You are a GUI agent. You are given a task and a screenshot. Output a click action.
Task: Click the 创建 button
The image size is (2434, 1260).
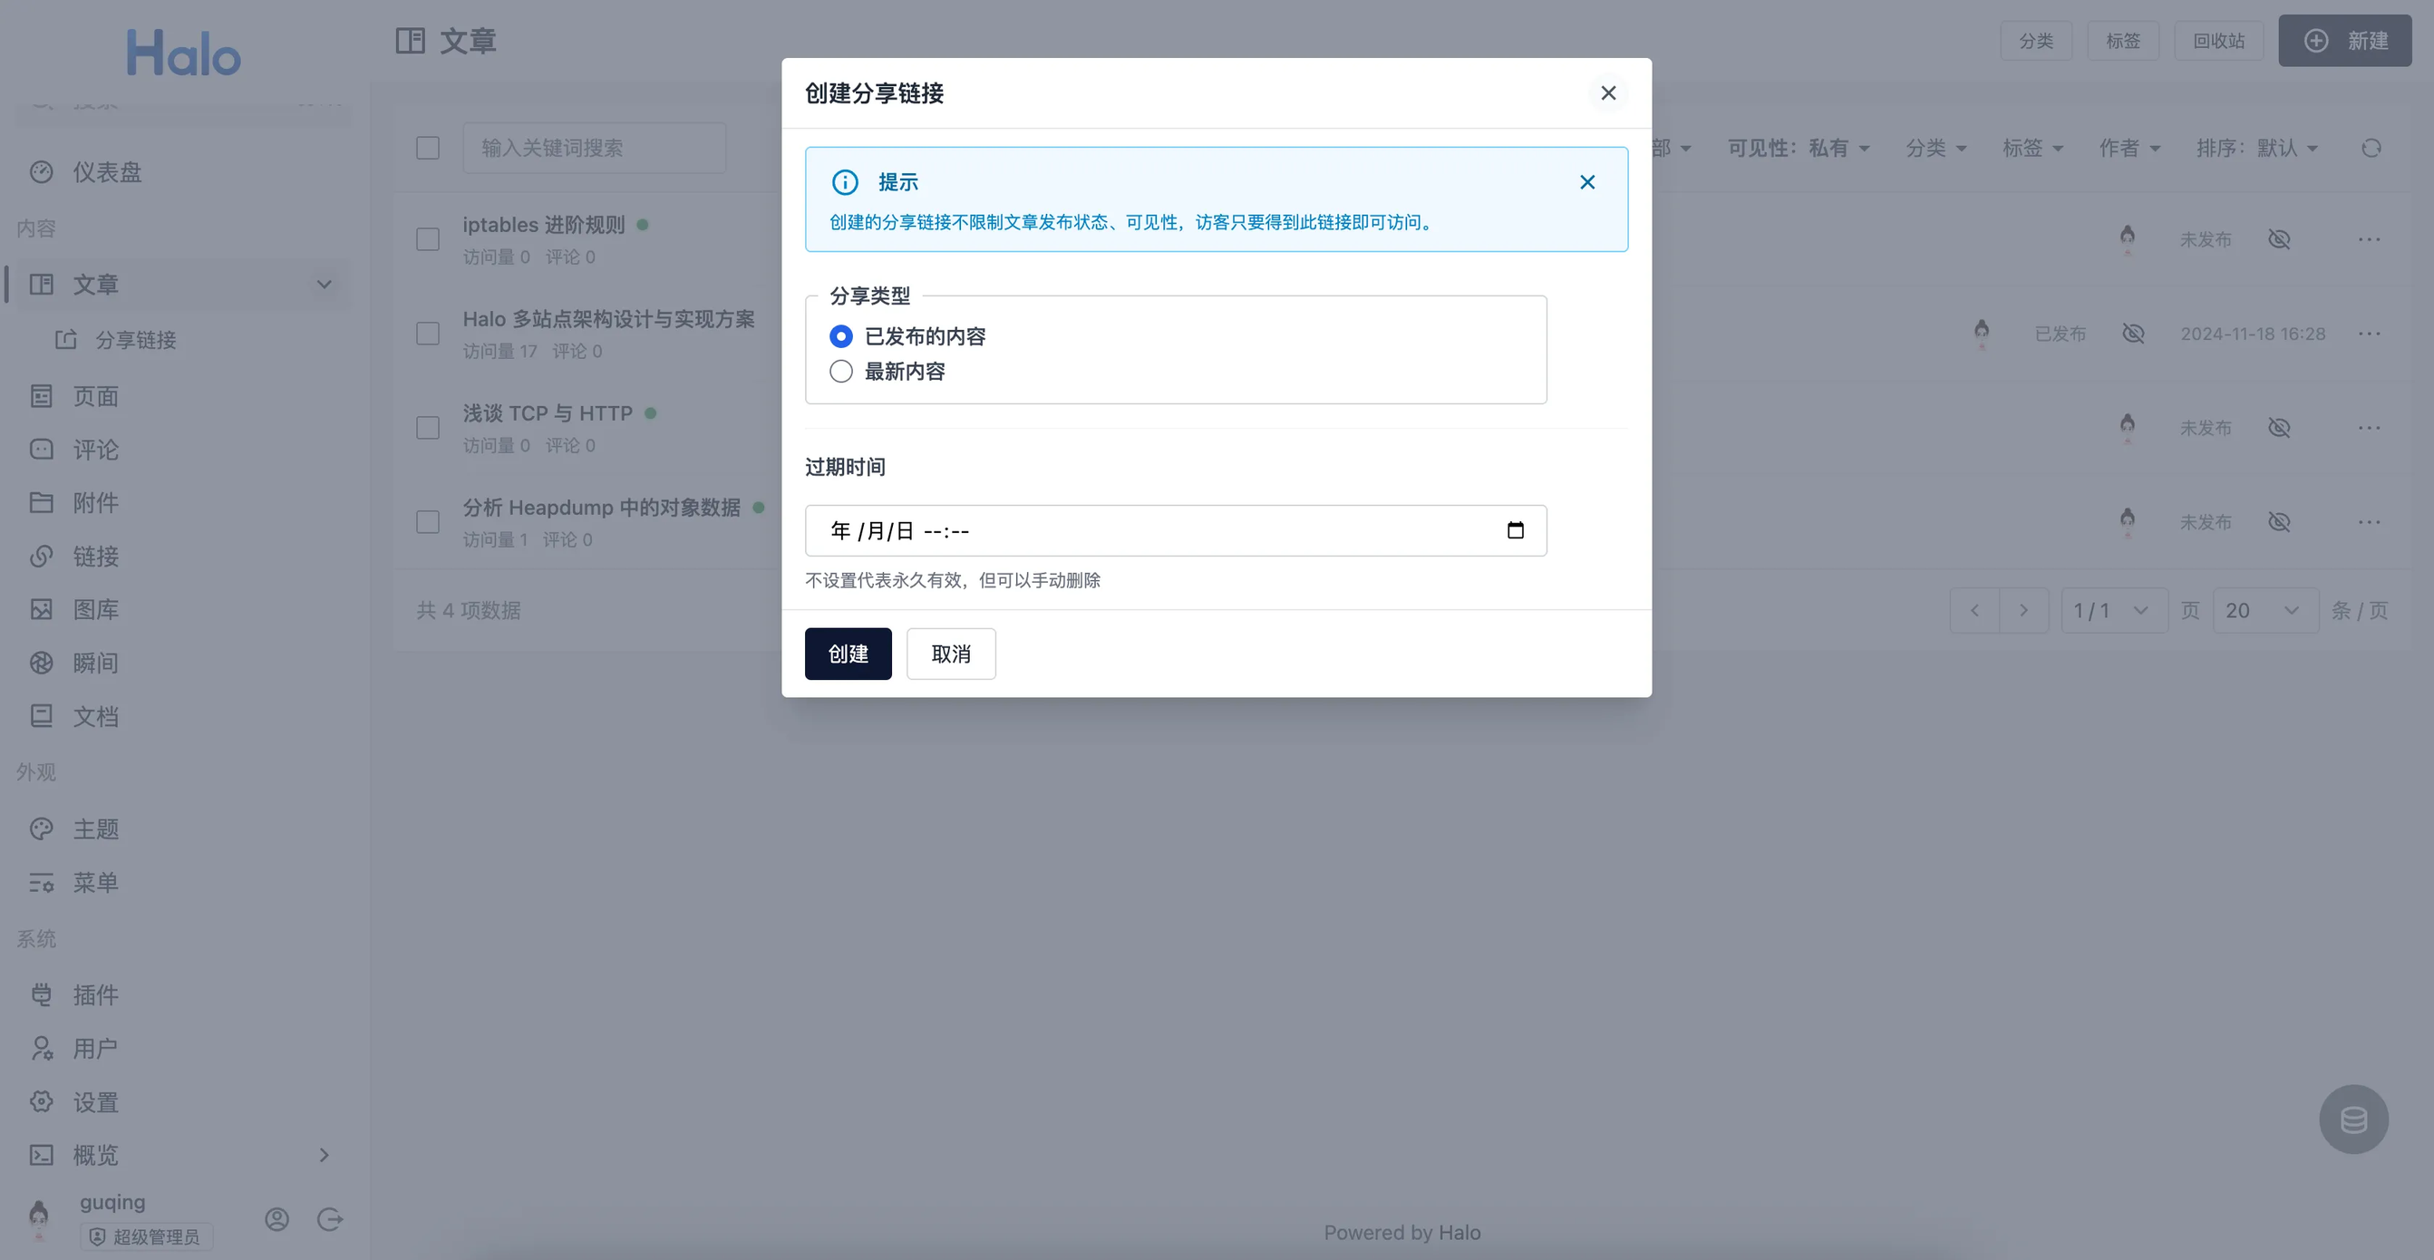click(848, 654)
